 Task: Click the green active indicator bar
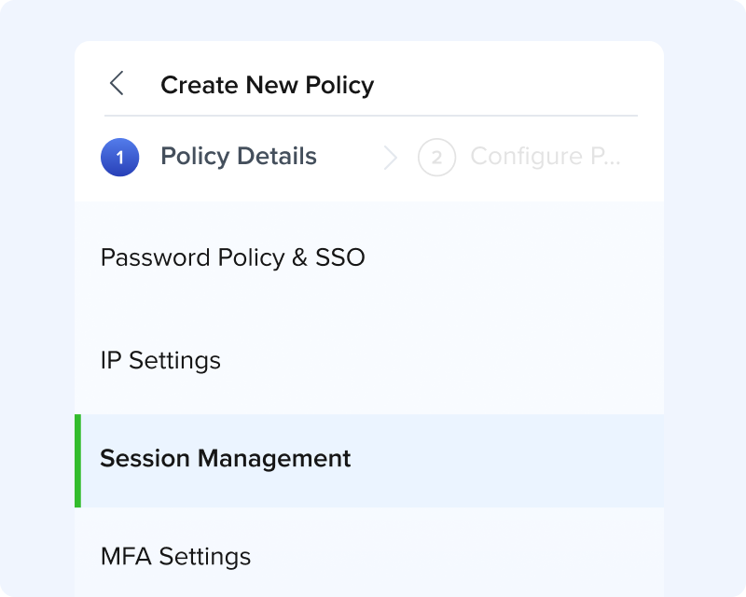coord(78,461)
